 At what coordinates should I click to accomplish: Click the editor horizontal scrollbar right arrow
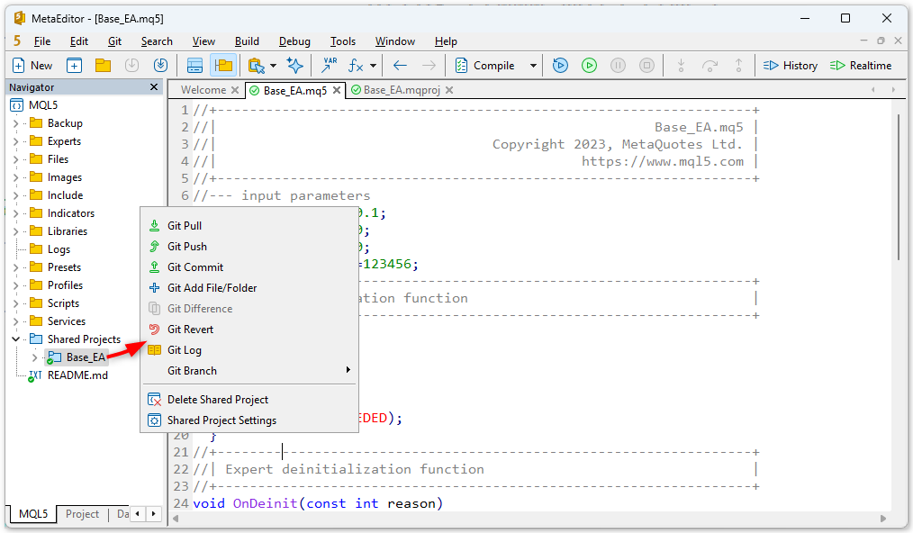click(883, 518)
